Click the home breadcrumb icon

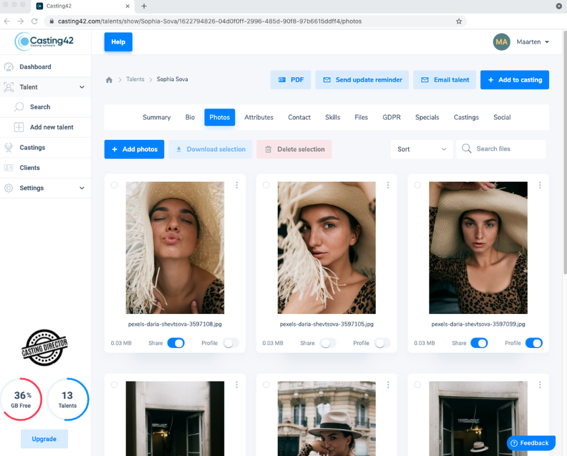(x=109, y=80)
